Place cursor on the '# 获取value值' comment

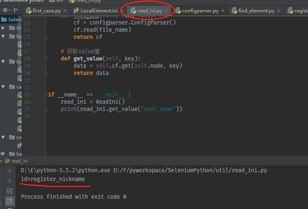pos(80,51)
